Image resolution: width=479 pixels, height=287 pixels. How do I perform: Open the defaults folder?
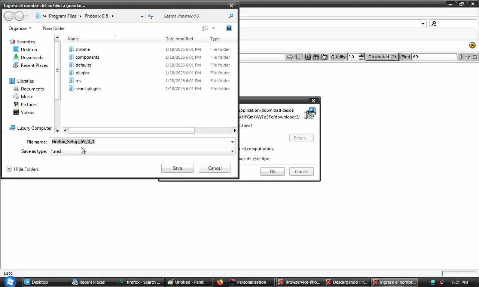click(83, 65)
